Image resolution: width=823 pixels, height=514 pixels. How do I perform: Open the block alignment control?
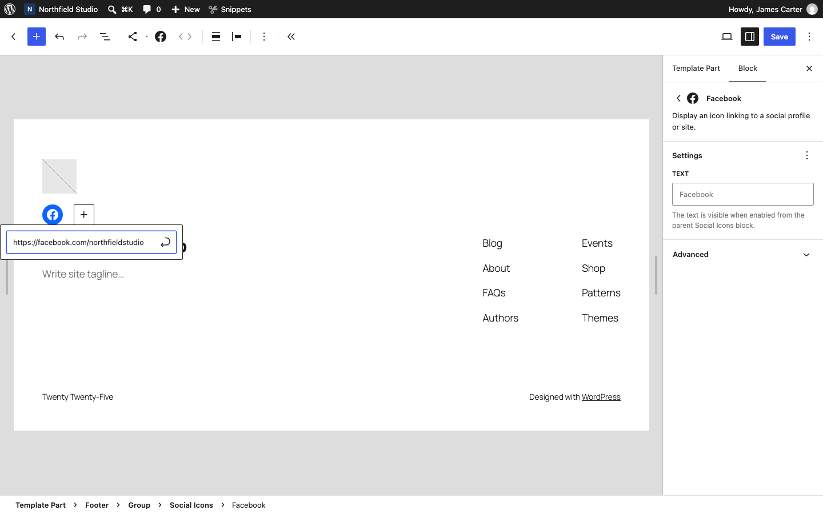point(216,37)
